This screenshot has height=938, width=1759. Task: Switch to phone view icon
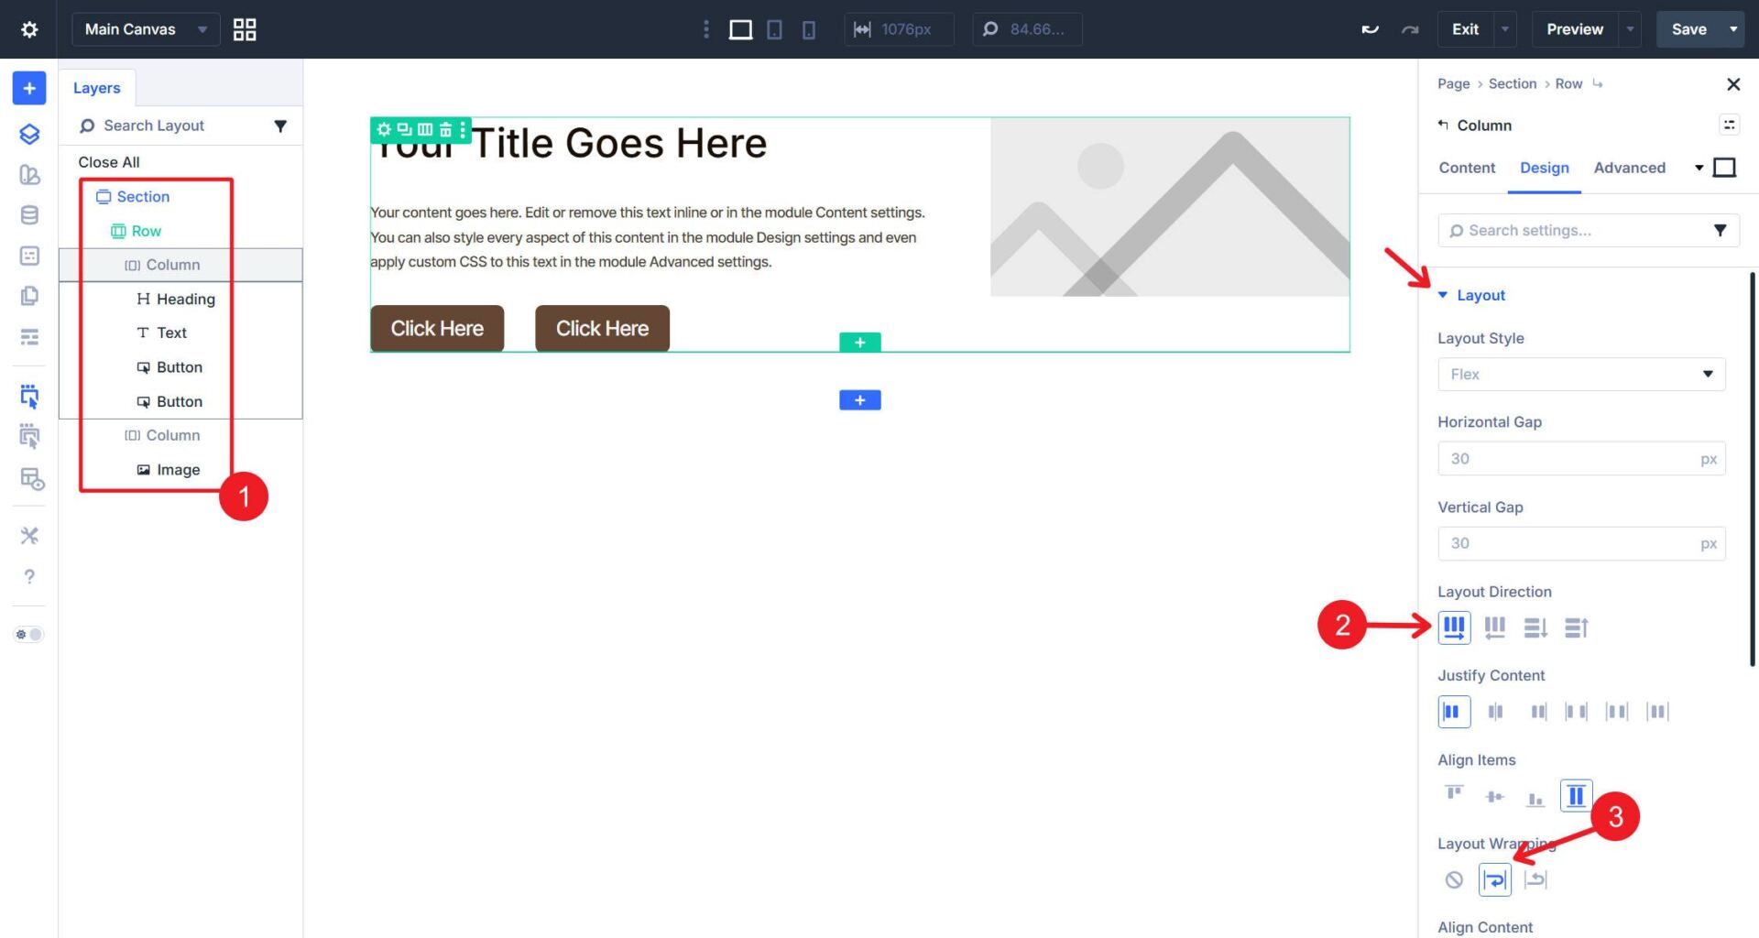tap(808, 29)
